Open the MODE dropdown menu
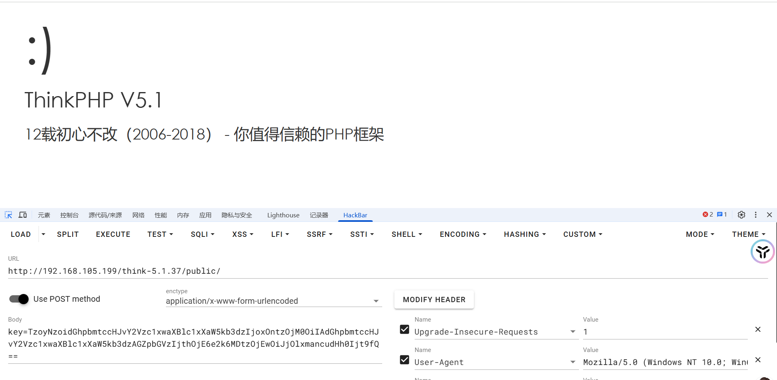777x380 pixels. tap(700, 234)
